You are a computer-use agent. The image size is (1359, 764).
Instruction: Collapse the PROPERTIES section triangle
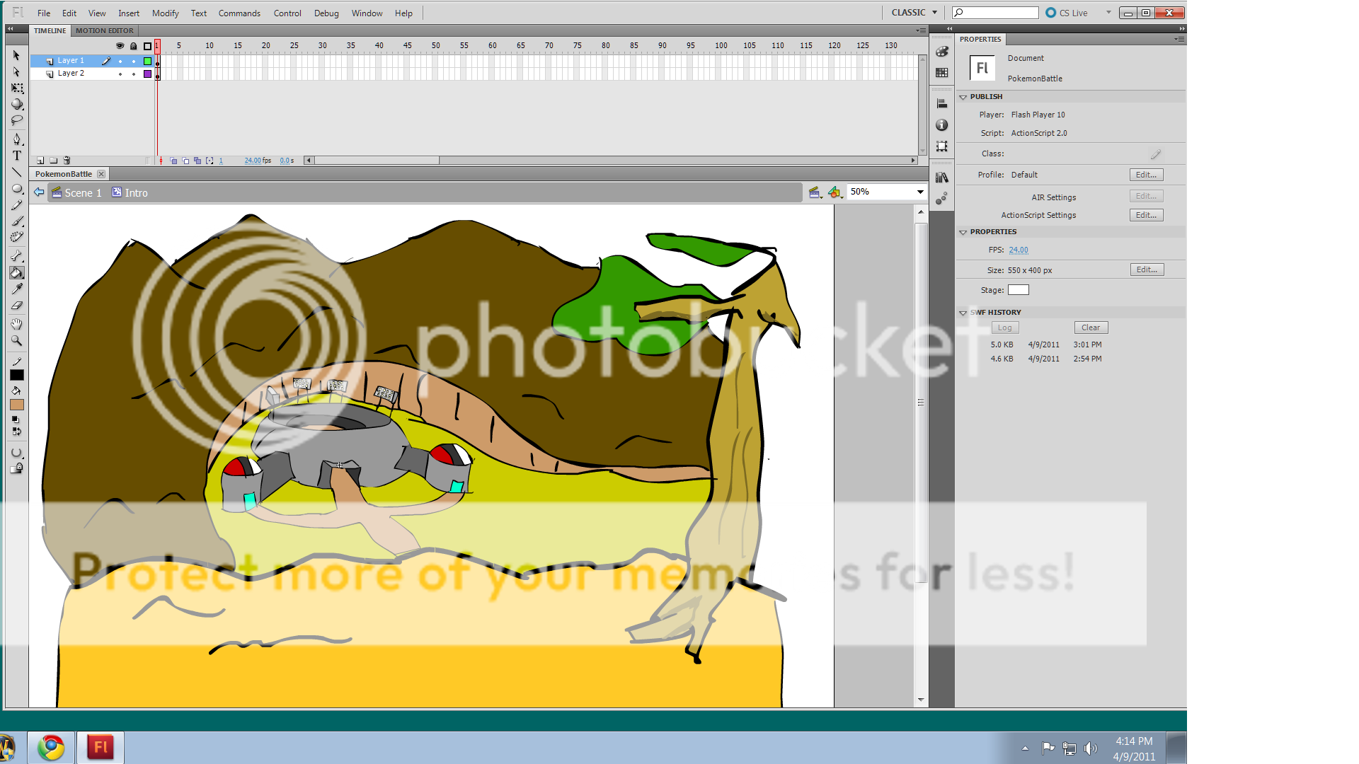pos(963,232)
